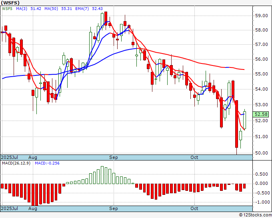Click the MA(50) legend label
Viewport: 272px width, 218px height.
(51, 9)
